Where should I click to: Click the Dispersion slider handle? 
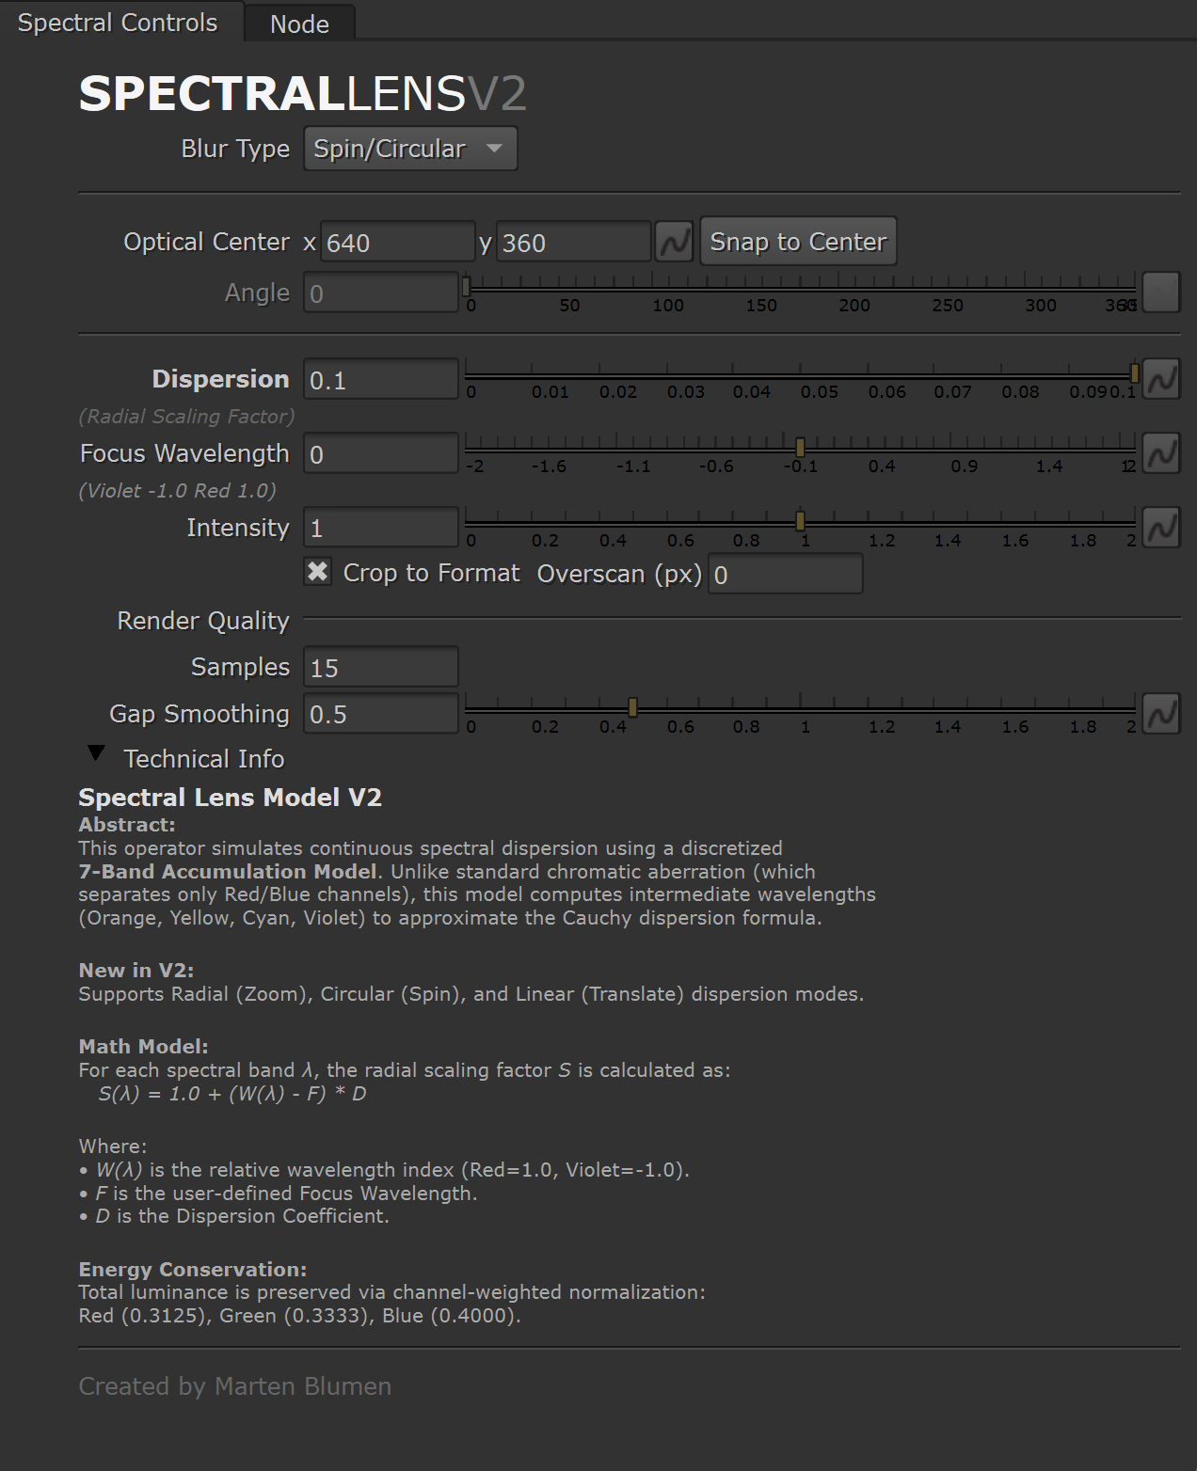click(x=1134, y=373)
